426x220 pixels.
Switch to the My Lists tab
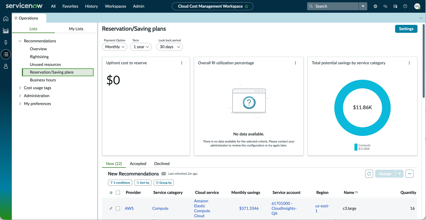click(76, 29)
